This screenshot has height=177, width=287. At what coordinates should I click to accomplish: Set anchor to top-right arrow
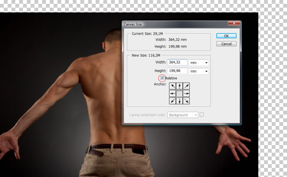point(187,86)
